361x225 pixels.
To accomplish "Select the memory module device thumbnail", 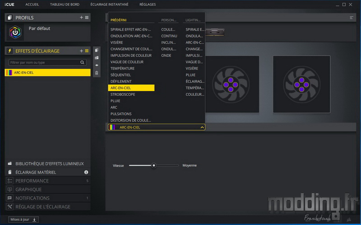I will coord(215,32).
